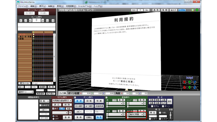This screenshot has height=122, width=217.
Task: Click the eye (目) morph slider
Action: pyautogui.click(x=116, y=106)
